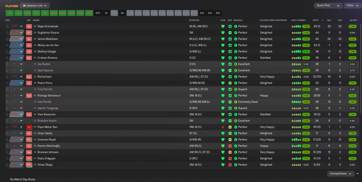362x182 pixels.
Task: Select the AML position slot
Action: click(x=89, y=13)
